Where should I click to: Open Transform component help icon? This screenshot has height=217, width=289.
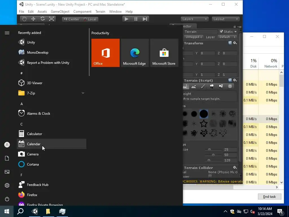click(230, 43)
